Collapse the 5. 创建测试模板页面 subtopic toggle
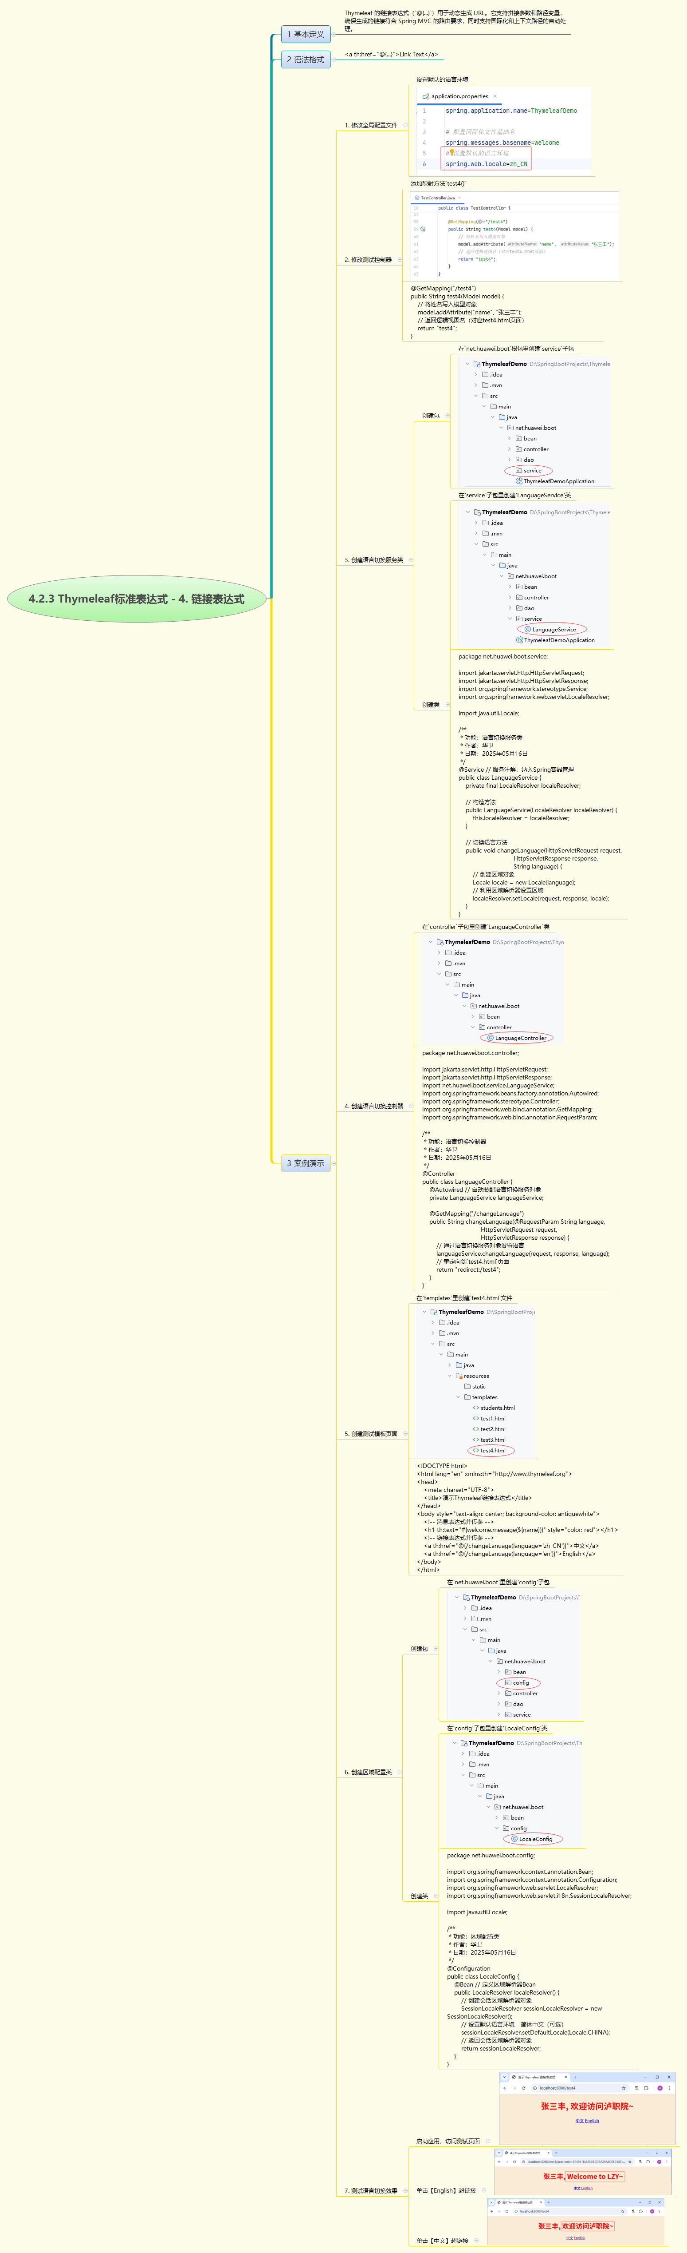Viewport: 687px width, 2253px height. pyautogui.click(x=404, y=1433)
